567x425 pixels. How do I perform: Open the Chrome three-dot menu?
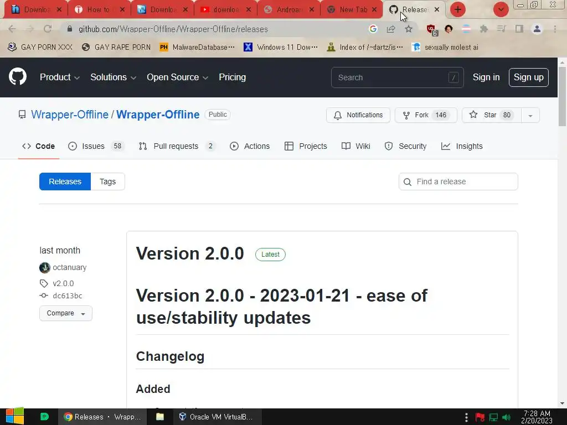click(555, 29)
